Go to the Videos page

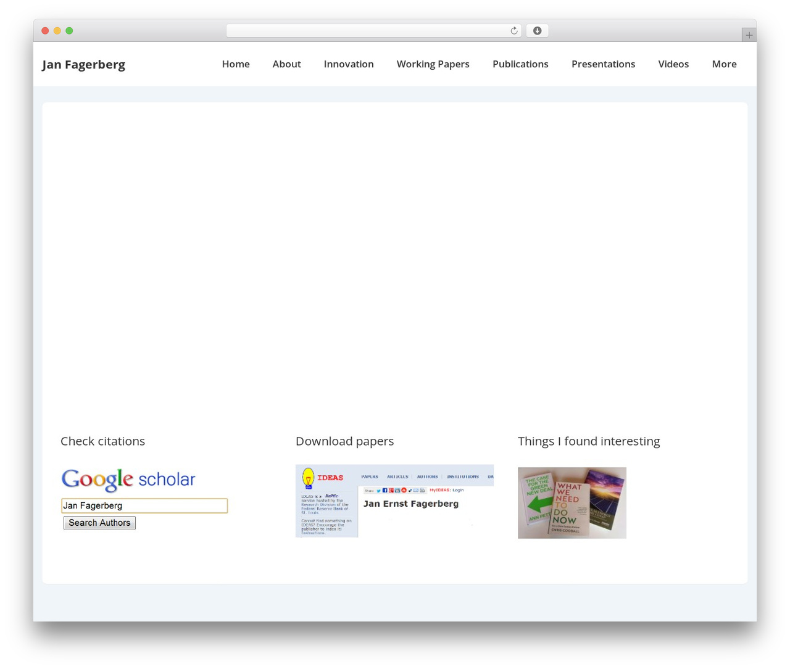pos(673,64)
